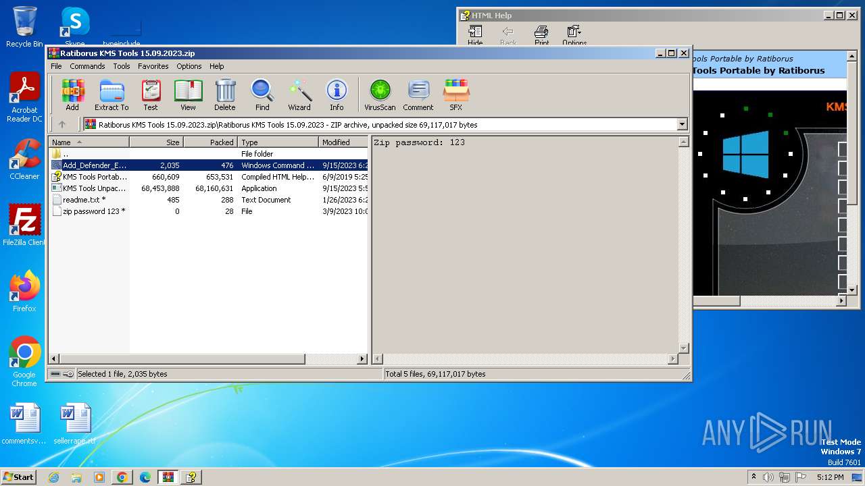Select KMS Tools Portab... help file
This screenshot has height=486, width=865.
click(x=208, y=177)
